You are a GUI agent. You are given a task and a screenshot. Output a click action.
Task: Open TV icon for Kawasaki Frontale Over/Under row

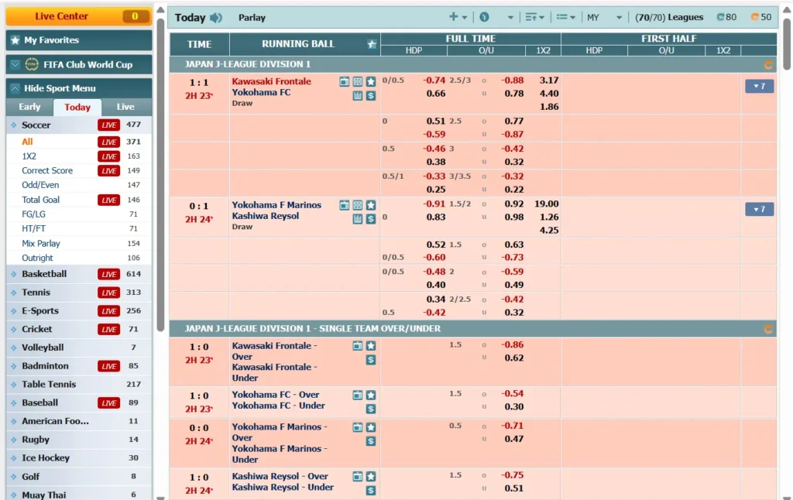click(x=358, y=346)
